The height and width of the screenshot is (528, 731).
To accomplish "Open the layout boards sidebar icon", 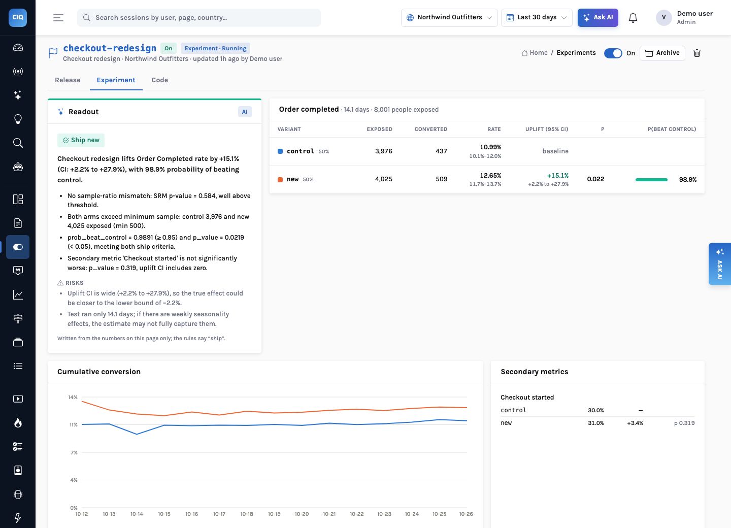I will [x=18, y=199].
